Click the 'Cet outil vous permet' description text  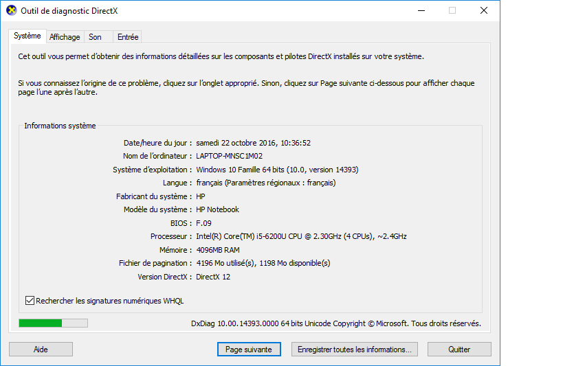point(221,56)
